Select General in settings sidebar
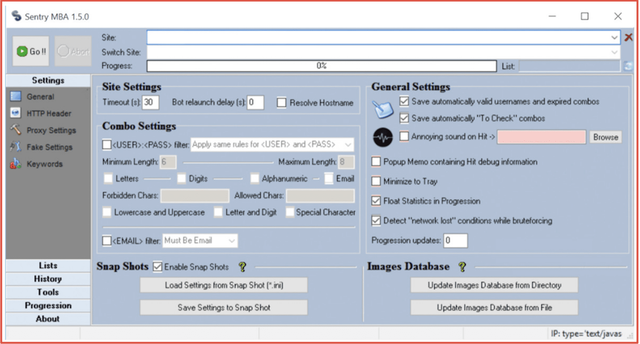 click(40, 96)
